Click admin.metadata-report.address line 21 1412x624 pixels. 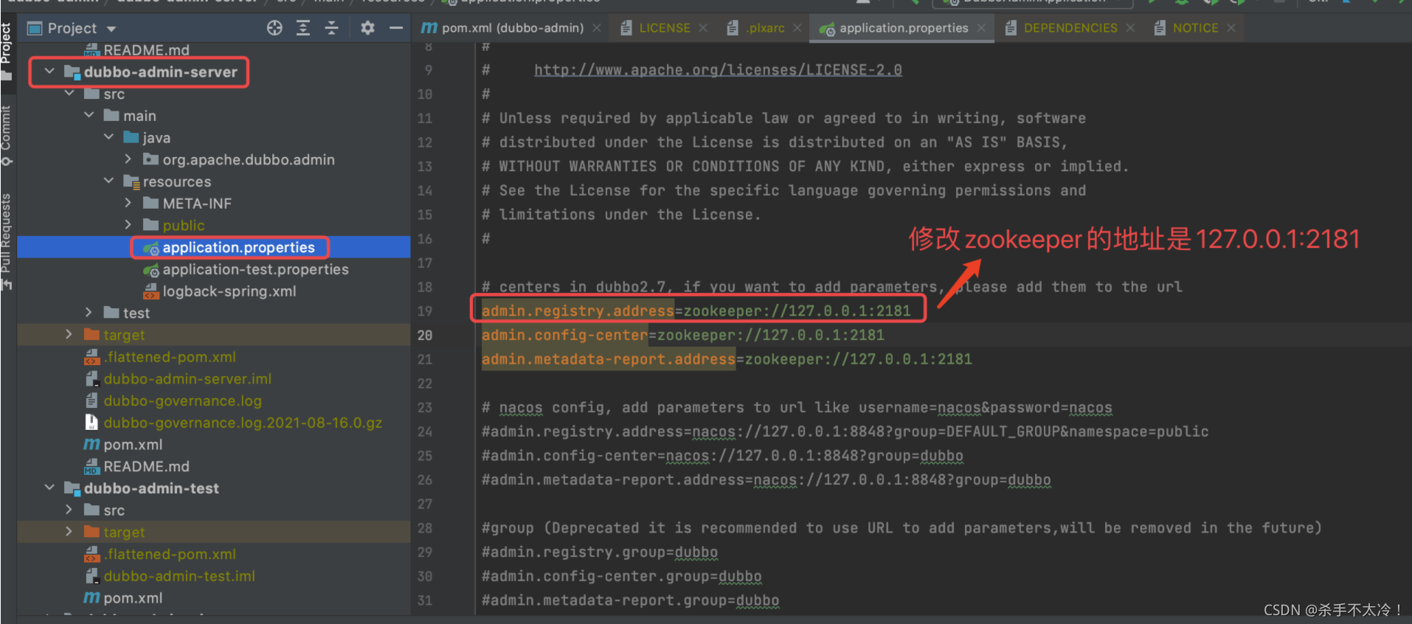click(727, 359)
